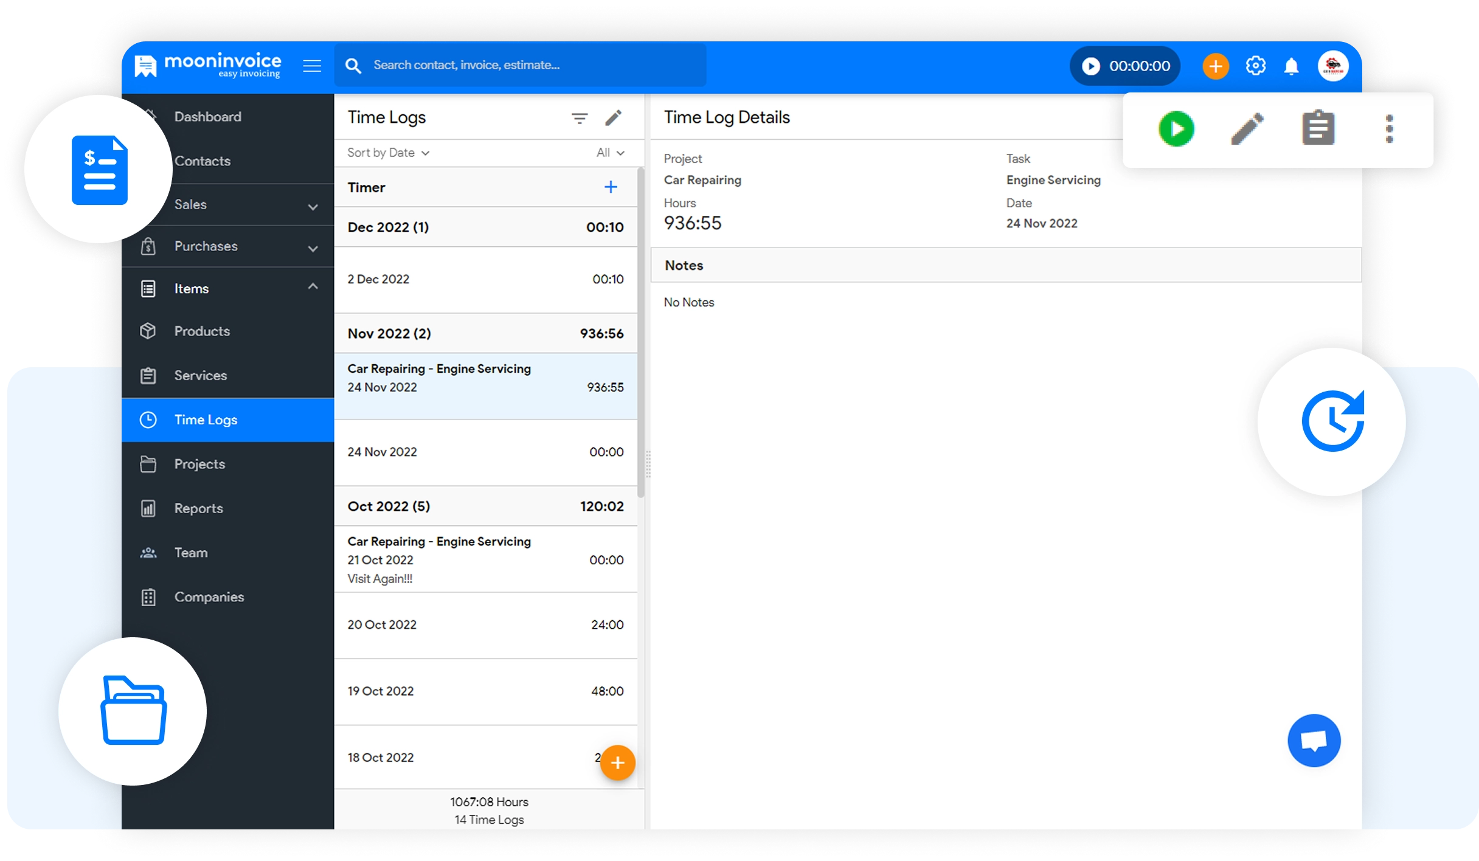1479x861 pixels.
Task: Open the settings gear icon
Action: point(1255,66)
